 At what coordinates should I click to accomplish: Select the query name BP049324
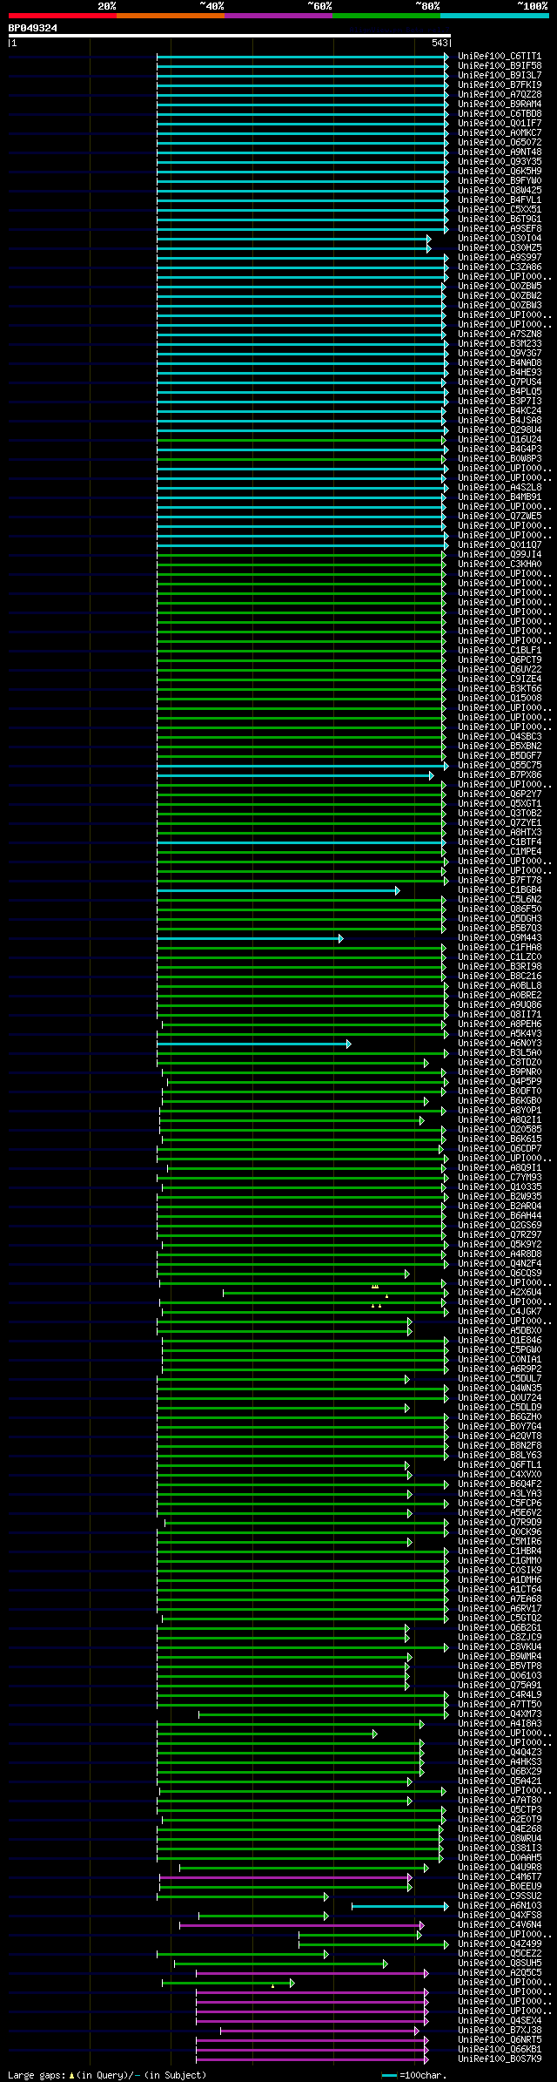pyautogui.click(x=33, y=28)
